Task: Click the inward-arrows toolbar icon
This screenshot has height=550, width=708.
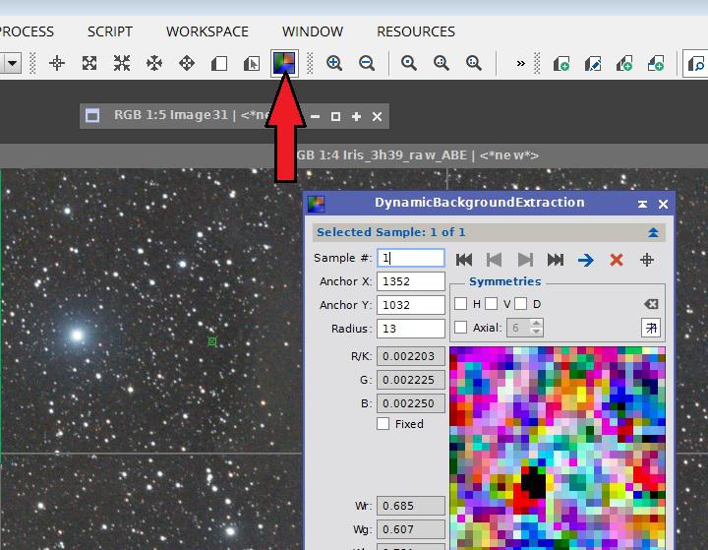Action: [x=122, y=63]
